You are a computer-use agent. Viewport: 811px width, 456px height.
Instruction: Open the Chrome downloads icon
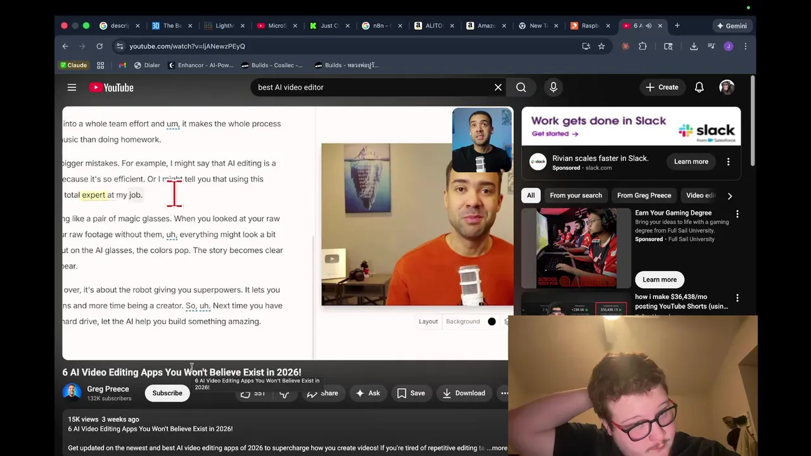coord(694,46)
